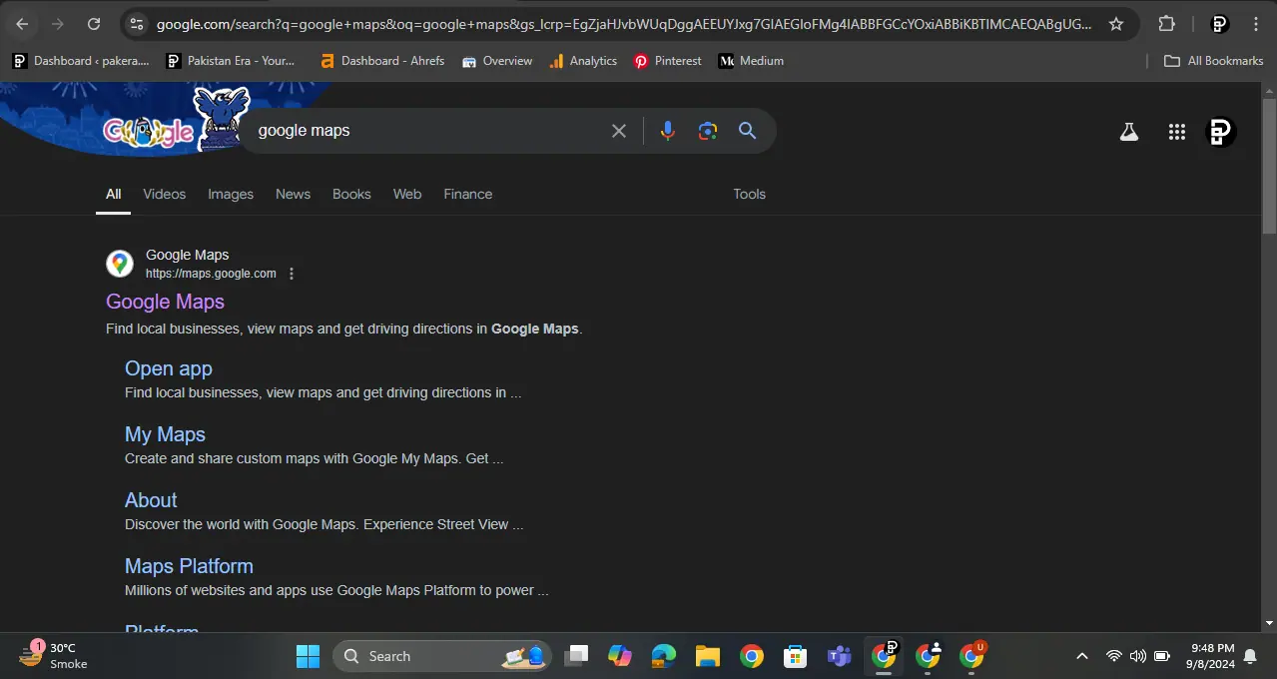The width and height of the screenshot is (1277, 679).
Task: Open the Chrome three-dot menu
Action: [1256, 24]
